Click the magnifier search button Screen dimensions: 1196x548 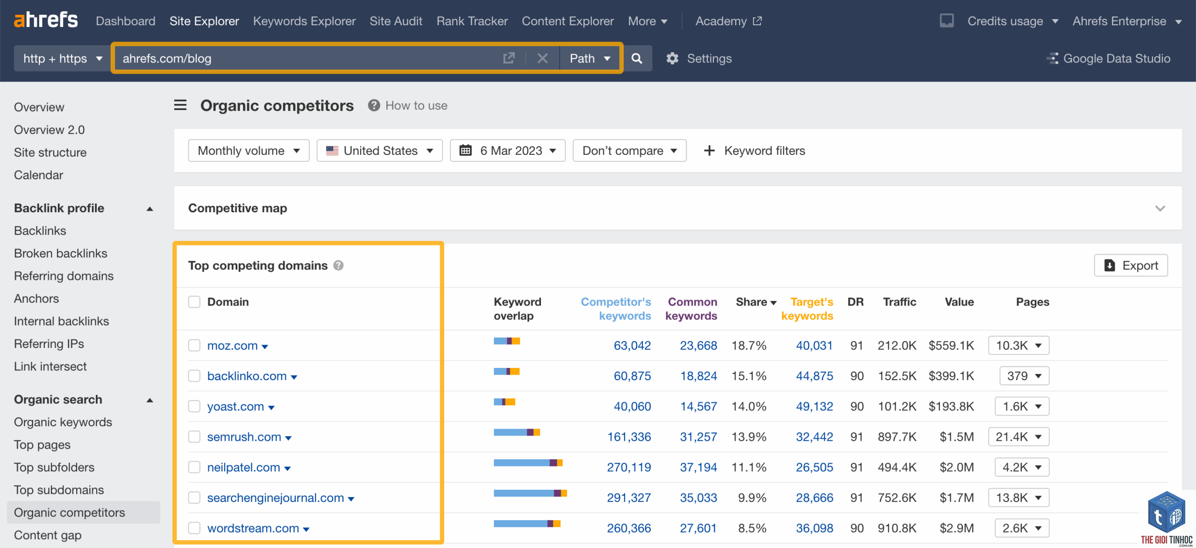point(637,58)
